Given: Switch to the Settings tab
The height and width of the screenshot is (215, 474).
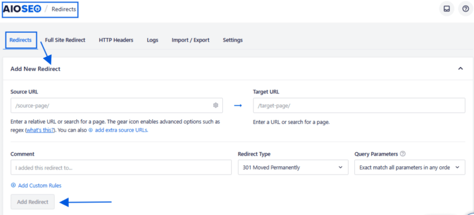Looking at the screenshot, I should click(233, 40).
